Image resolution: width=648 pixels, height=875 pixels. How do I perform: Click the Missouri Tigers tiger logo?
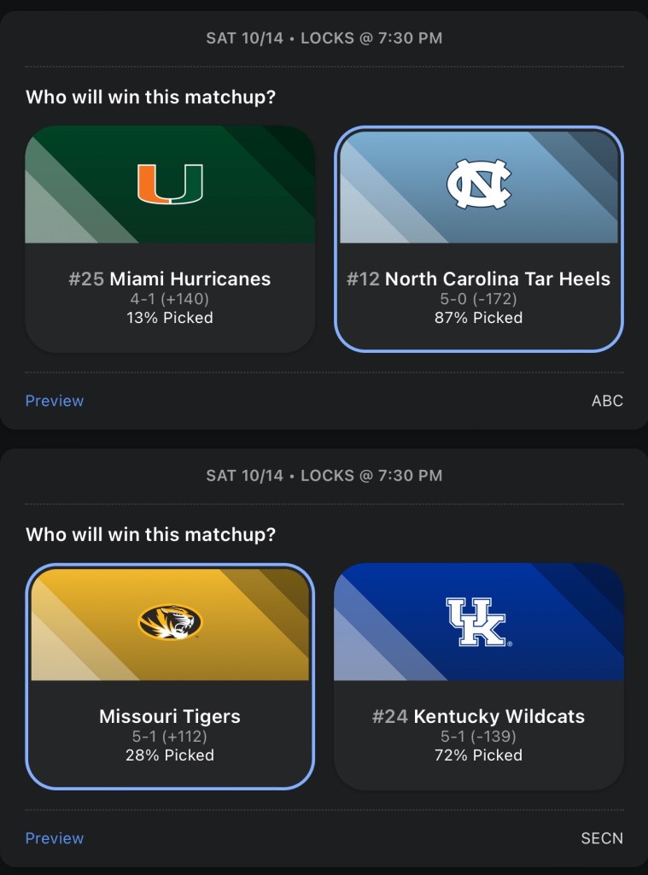(x=170, y=622)
